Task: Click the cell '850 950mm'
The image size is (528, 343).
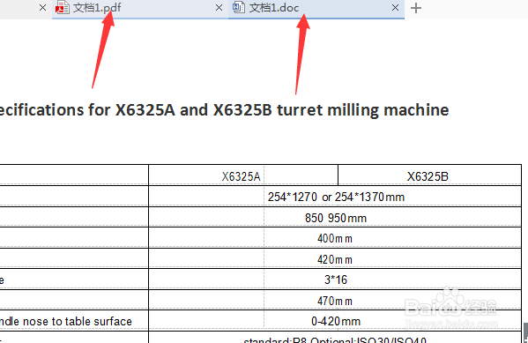Action: 335,217
